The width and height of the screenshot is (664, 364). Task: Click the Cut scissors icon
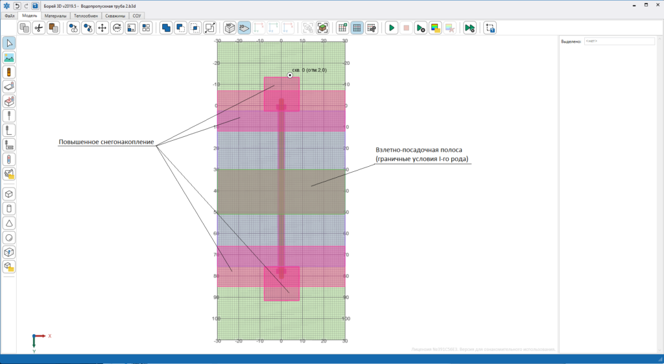[39, 28]
